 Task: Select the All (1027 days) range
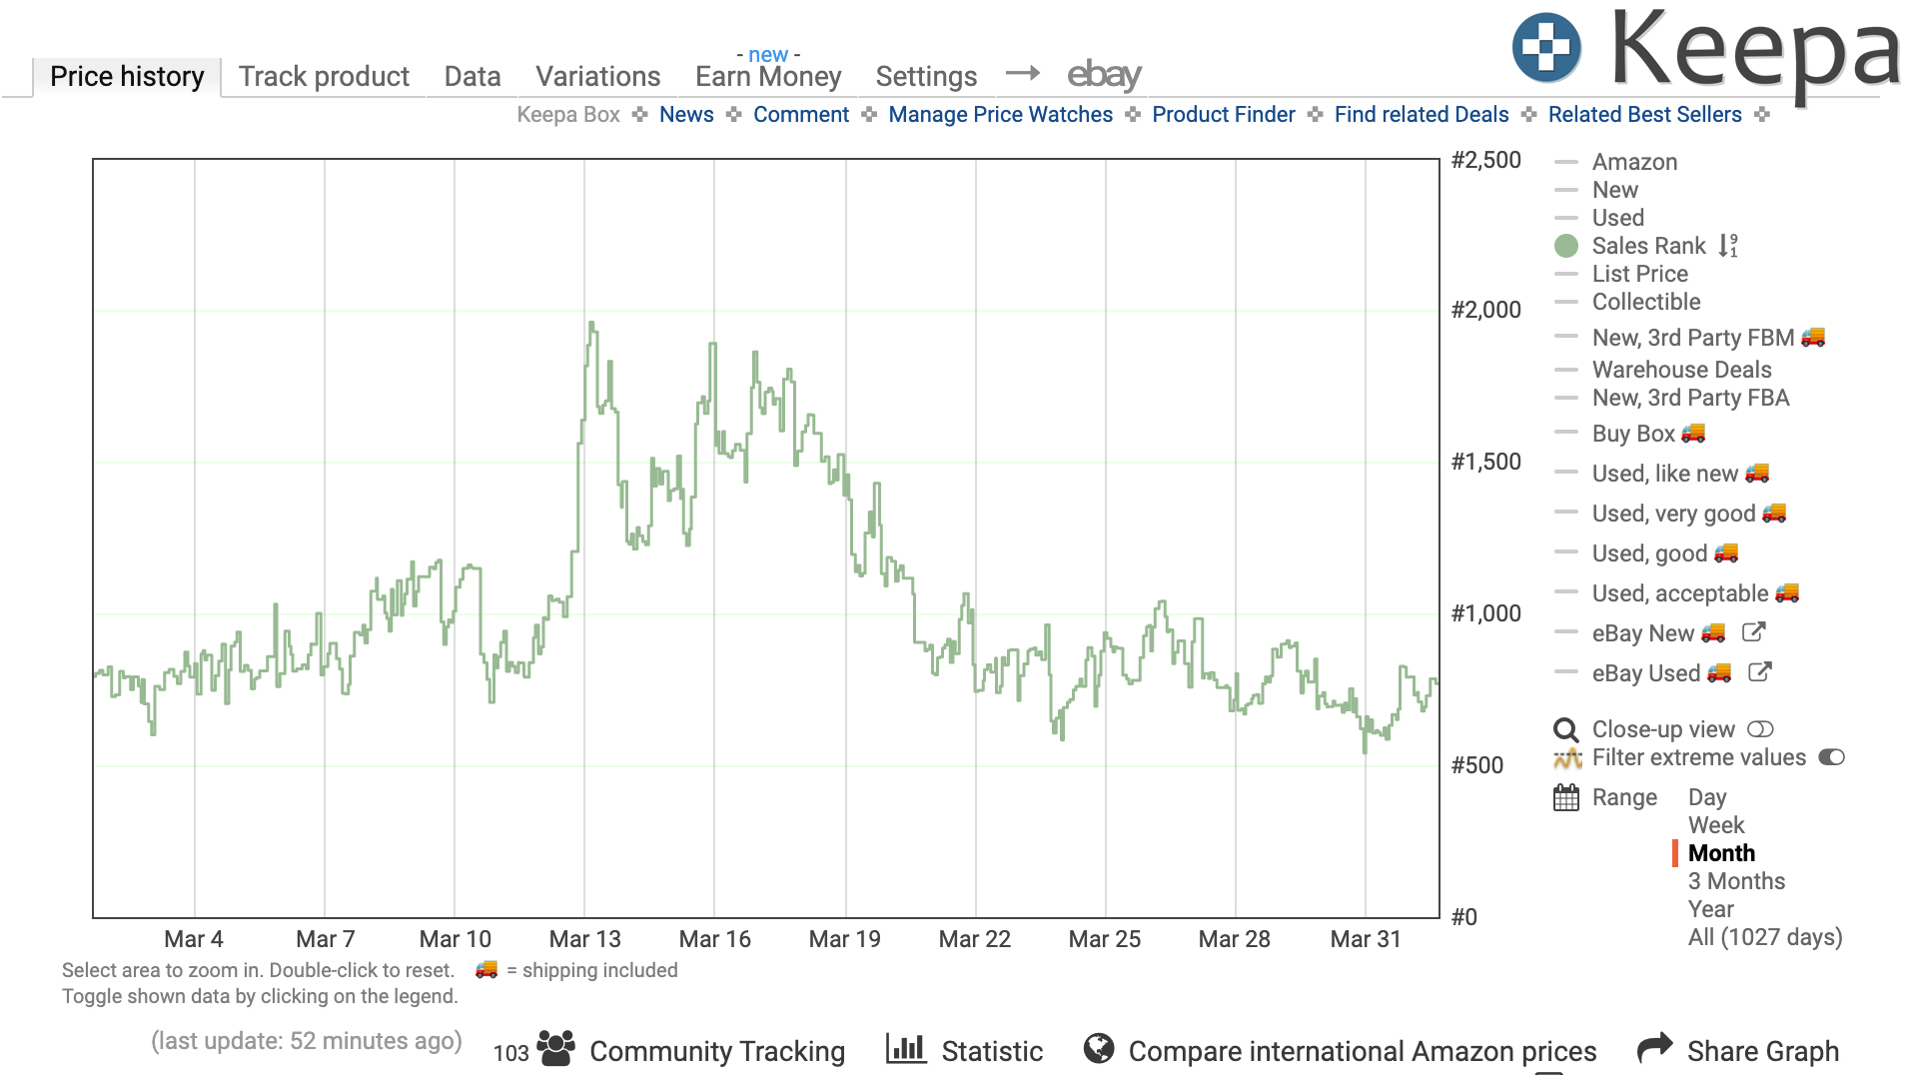pos(1765,937)
